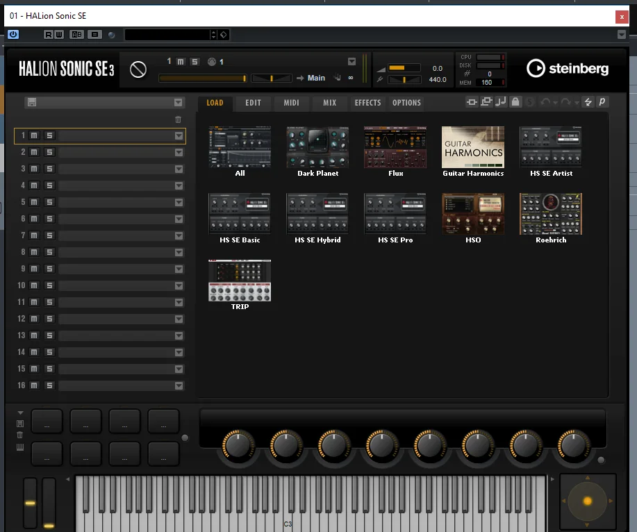Select the Dark Planet instrument library
This screenshot has width=637, height=532.
(x=317, y=151)
